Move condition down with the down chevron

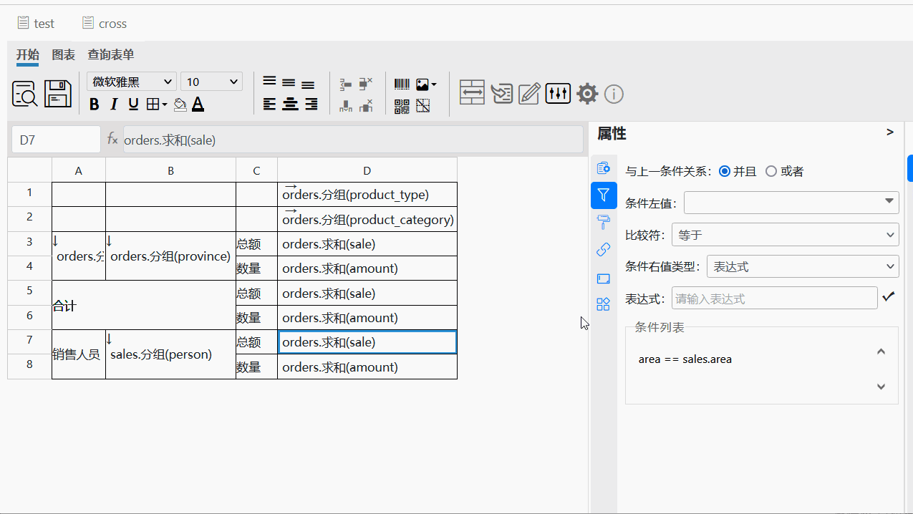pyautogui.click(x=881, y=387)
